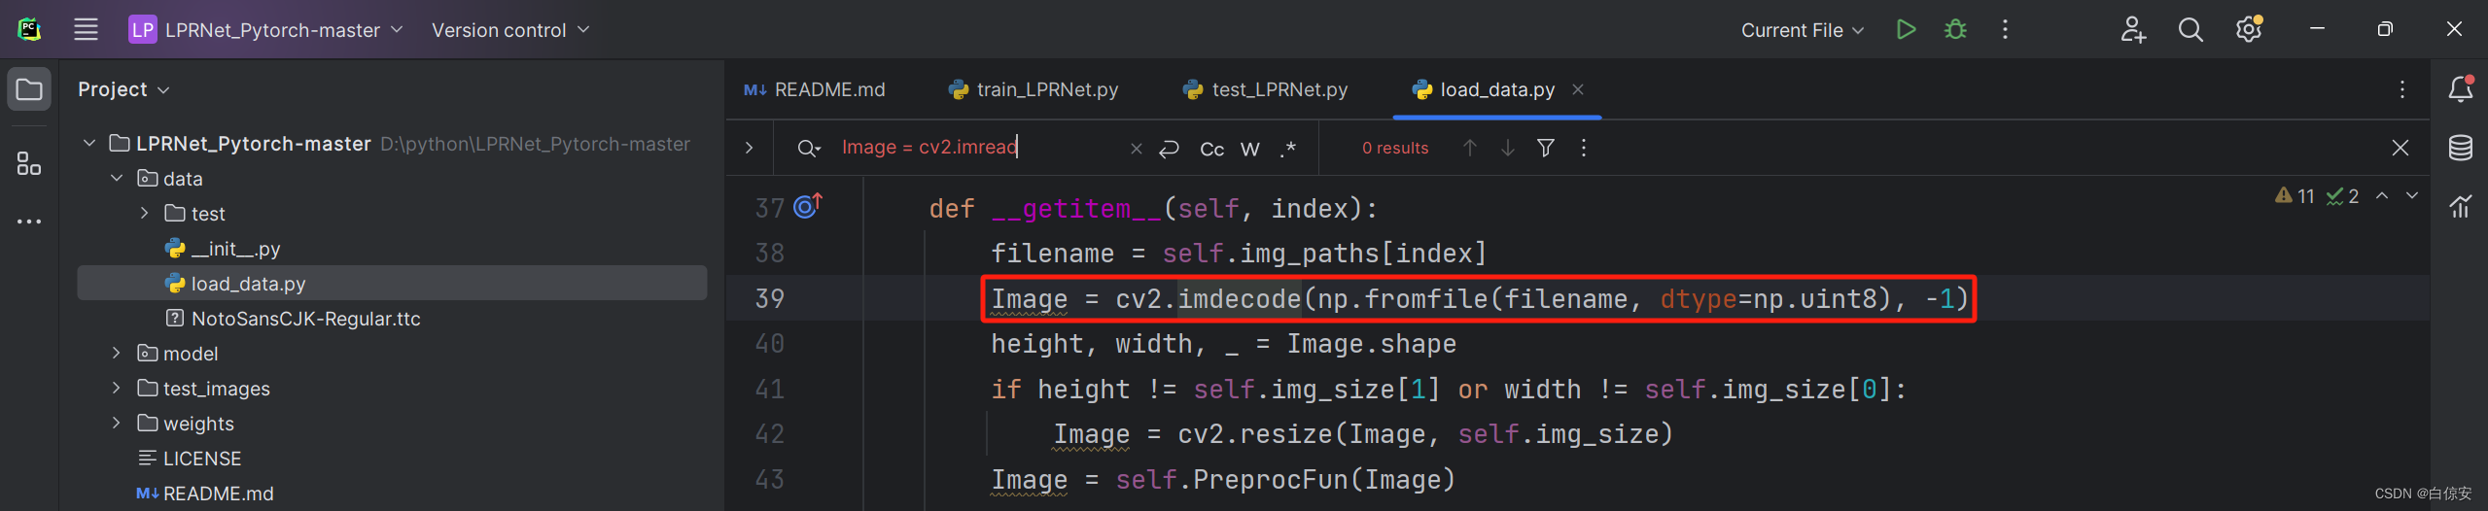Clear the search field text
The height and width of the screenshot is (511, 2488).
(1136, 148)
